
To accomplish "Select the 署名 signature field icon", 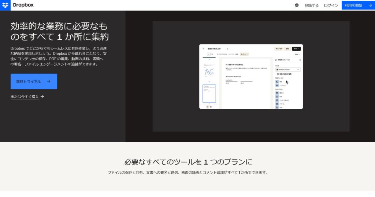I will [277, 81].
